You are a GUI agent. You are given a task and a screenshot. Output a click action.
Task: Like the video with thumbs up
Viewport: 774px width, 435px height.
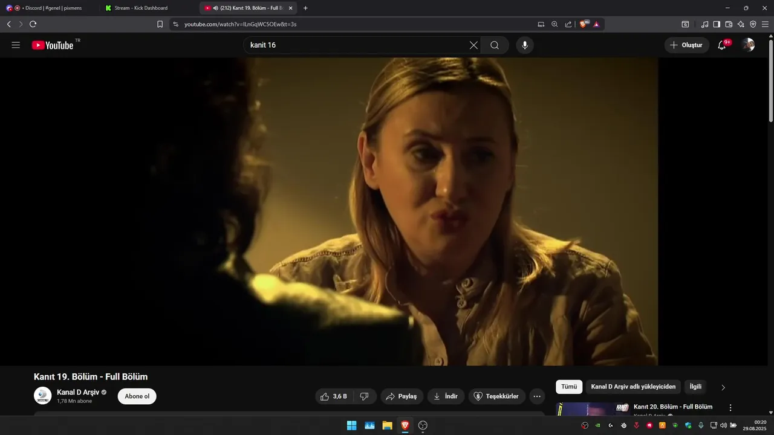(x=333, y=396)
